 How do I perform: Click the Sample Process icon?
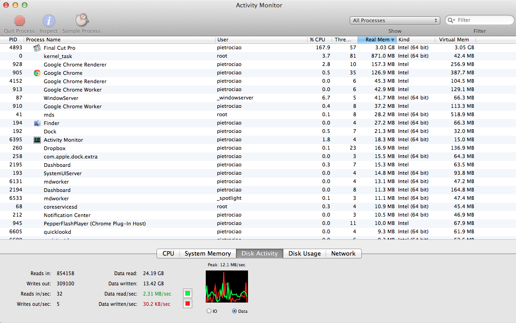82,20
